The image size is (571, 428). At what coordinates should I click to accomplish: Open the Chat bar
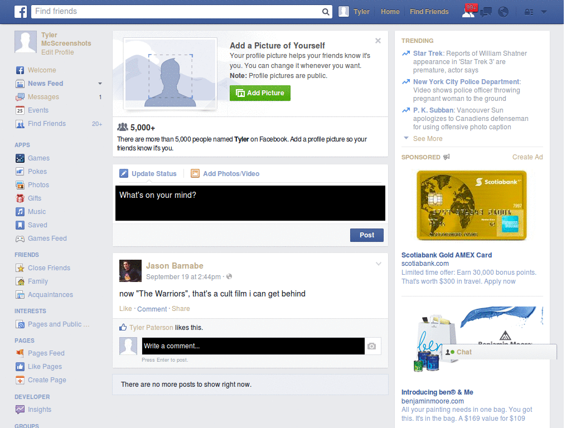pyautogui.click(x=499, y=352)
